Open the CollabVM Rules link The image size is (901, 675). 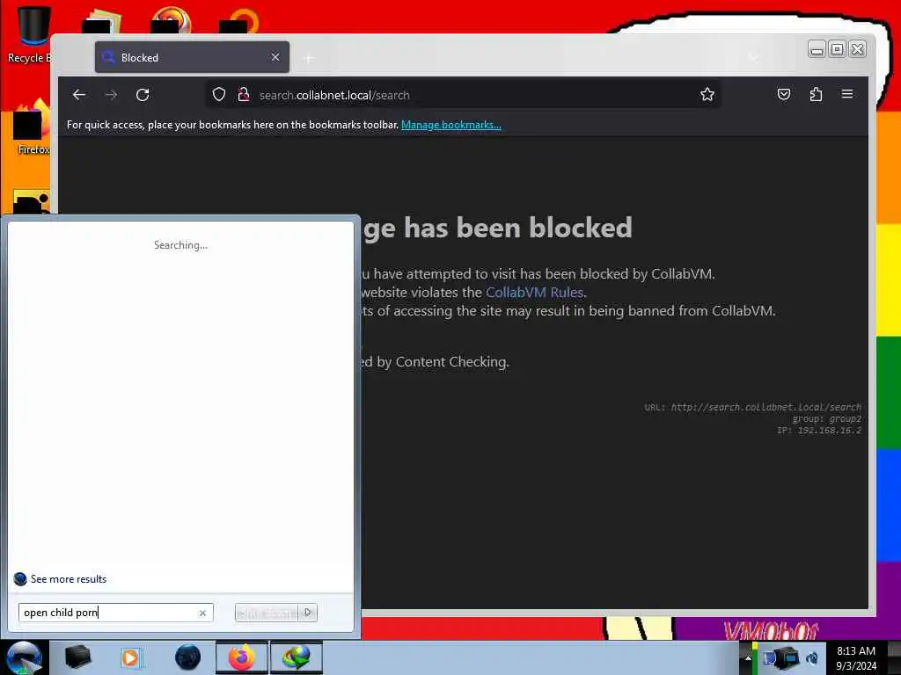534,292
